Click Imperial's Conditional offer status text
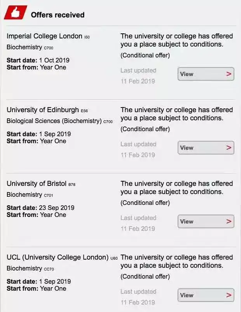Viewport: 241px width, 312px height. click(x=145, y=55)
